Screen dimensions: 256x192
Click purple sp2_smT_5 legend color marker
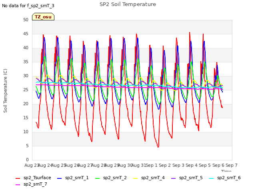point(173,178)
